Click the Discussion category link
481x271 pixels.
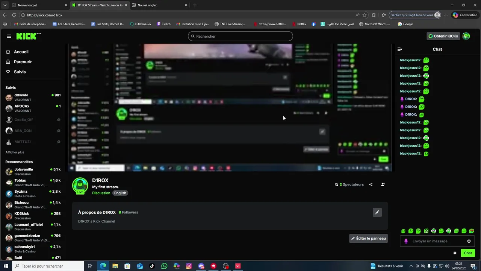101,193
